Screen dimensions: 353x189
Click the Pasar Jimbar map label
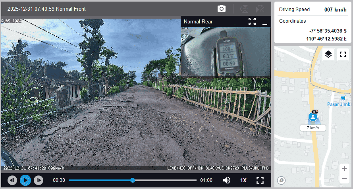pos(339,104)
